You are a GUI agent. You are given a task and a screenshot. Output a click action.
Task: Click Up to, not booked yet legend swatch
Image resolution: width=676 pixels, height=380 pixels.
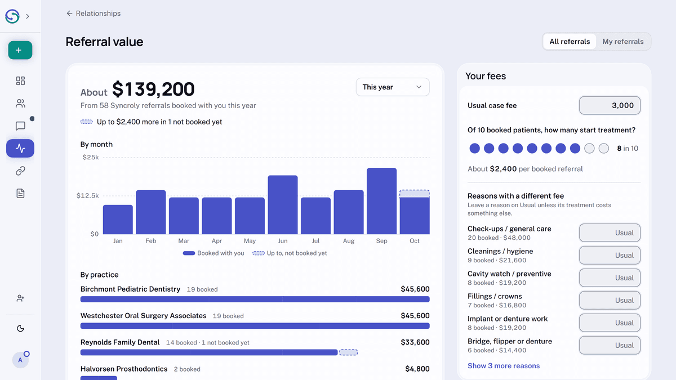coord(259,253)
